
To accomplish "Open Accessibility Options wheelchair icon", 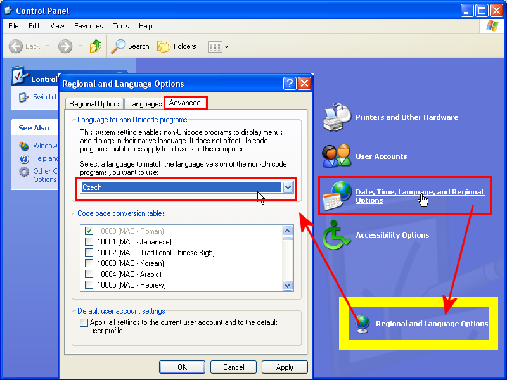I will (x=336, y=235).
